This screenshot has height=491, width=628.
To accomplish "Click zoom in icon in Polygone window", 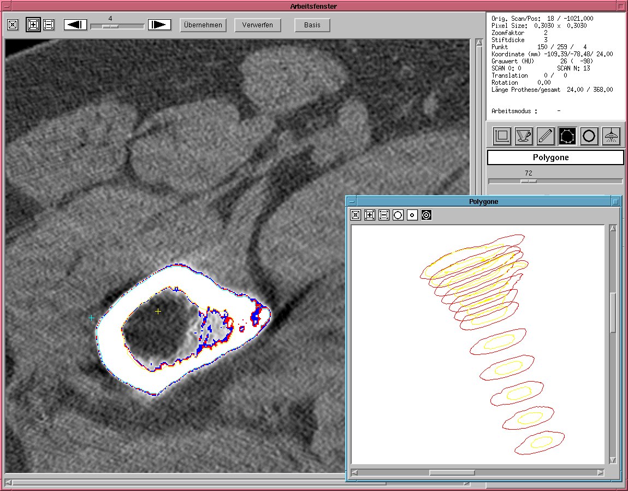I will pos(370,215).
